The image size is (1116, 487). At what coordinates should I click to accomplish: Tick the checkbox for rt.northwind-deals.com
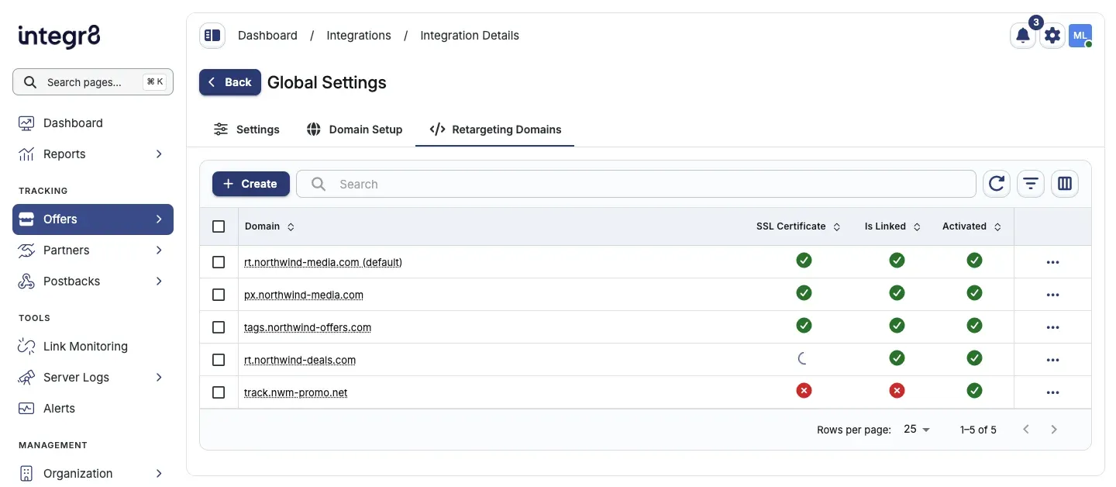pos(219,360)
